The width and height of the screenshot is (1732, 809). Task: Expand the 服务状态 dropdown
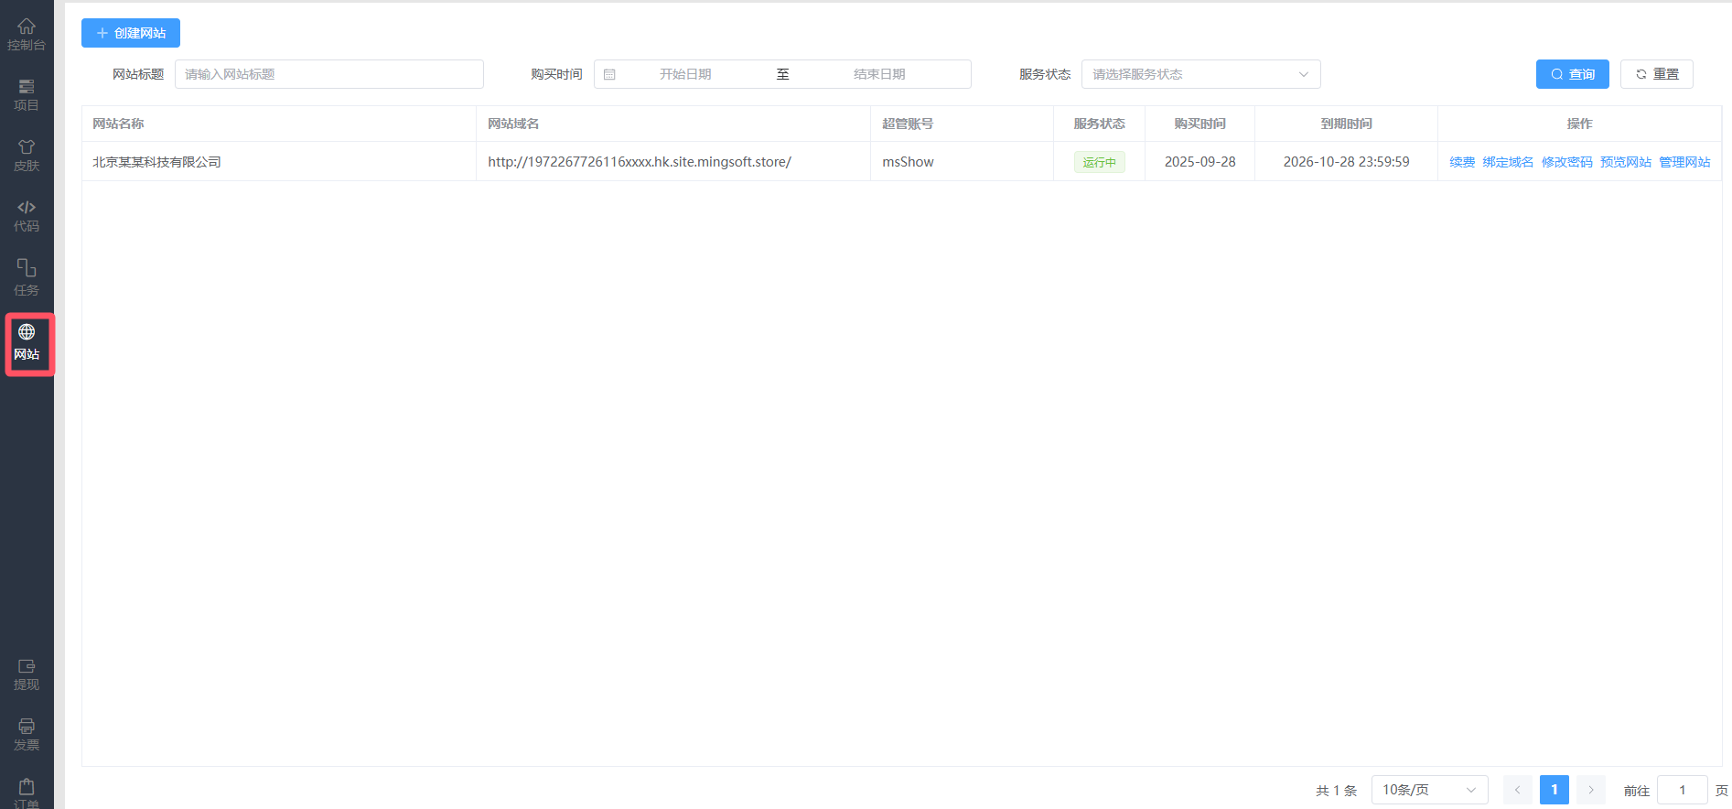pyautogui.click(x=1199, y=74)
